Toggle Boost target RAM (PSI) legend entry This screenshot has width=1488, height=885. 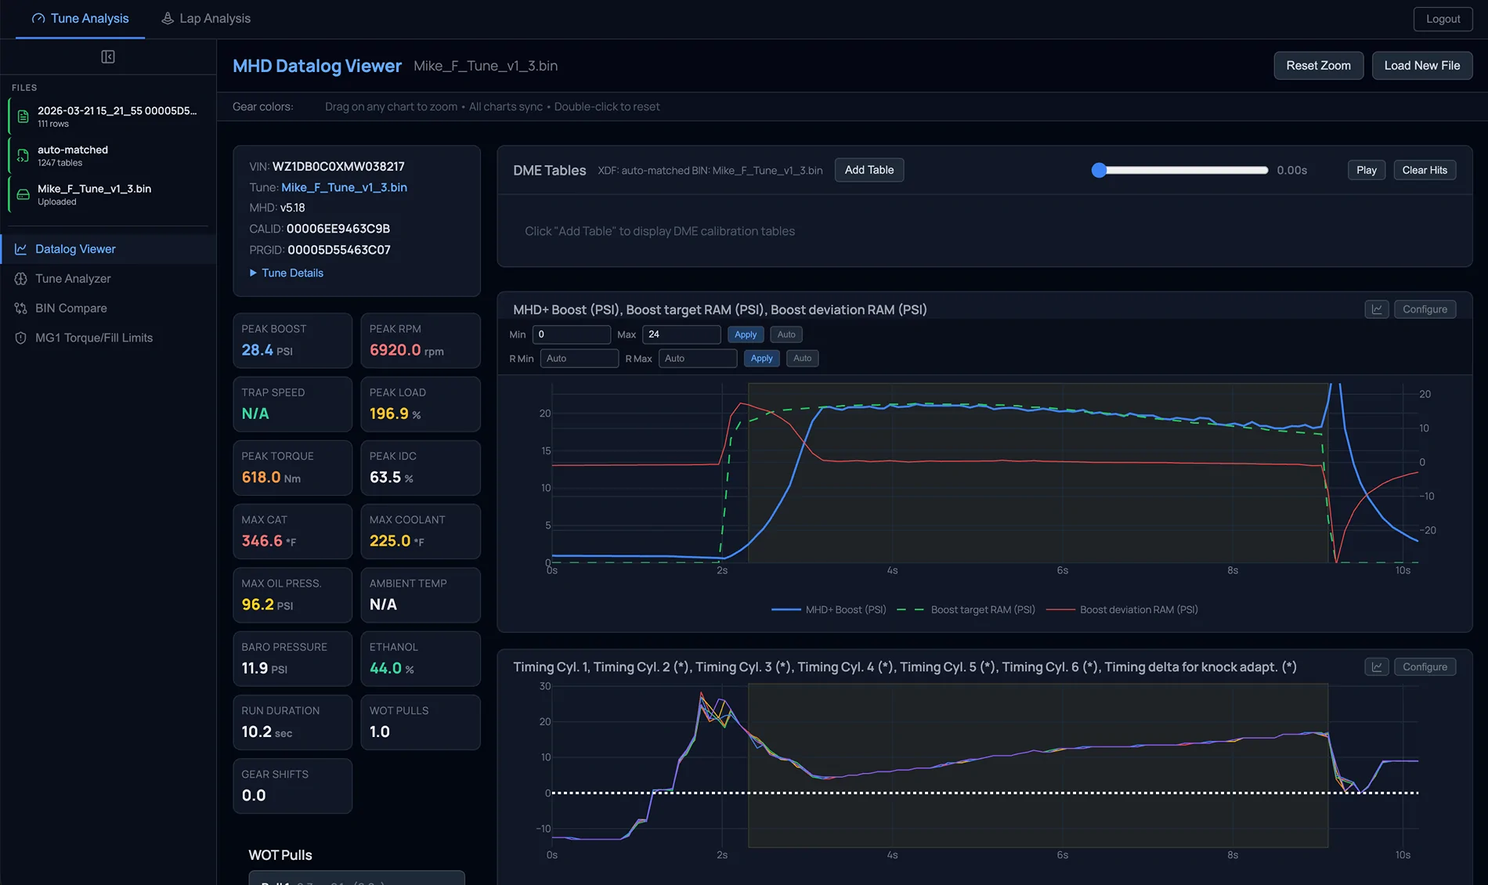click(x=966, y=609)
